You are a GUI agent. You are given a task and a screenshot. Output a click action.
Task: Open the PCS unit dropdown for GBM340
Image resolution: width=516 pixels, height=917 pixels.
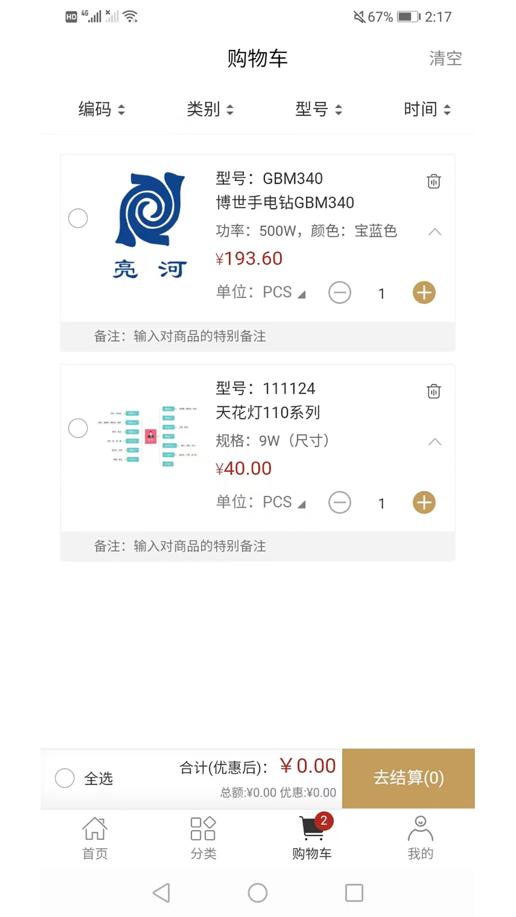284,292
